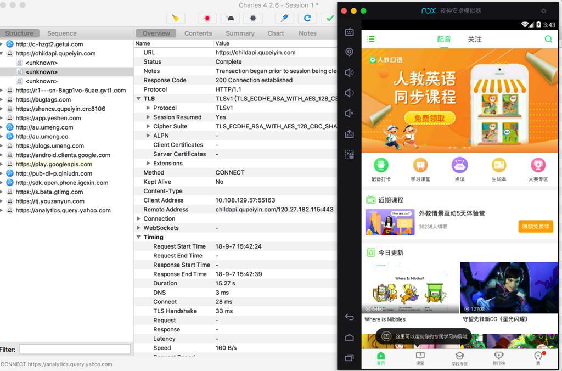Toggle the turtle throttling icon
Screen dimensions: 562x371
[x=230, y=18]
